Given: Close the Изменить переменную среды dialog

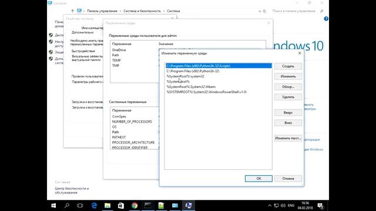Looking at the screenshot, I should [300, 53].
